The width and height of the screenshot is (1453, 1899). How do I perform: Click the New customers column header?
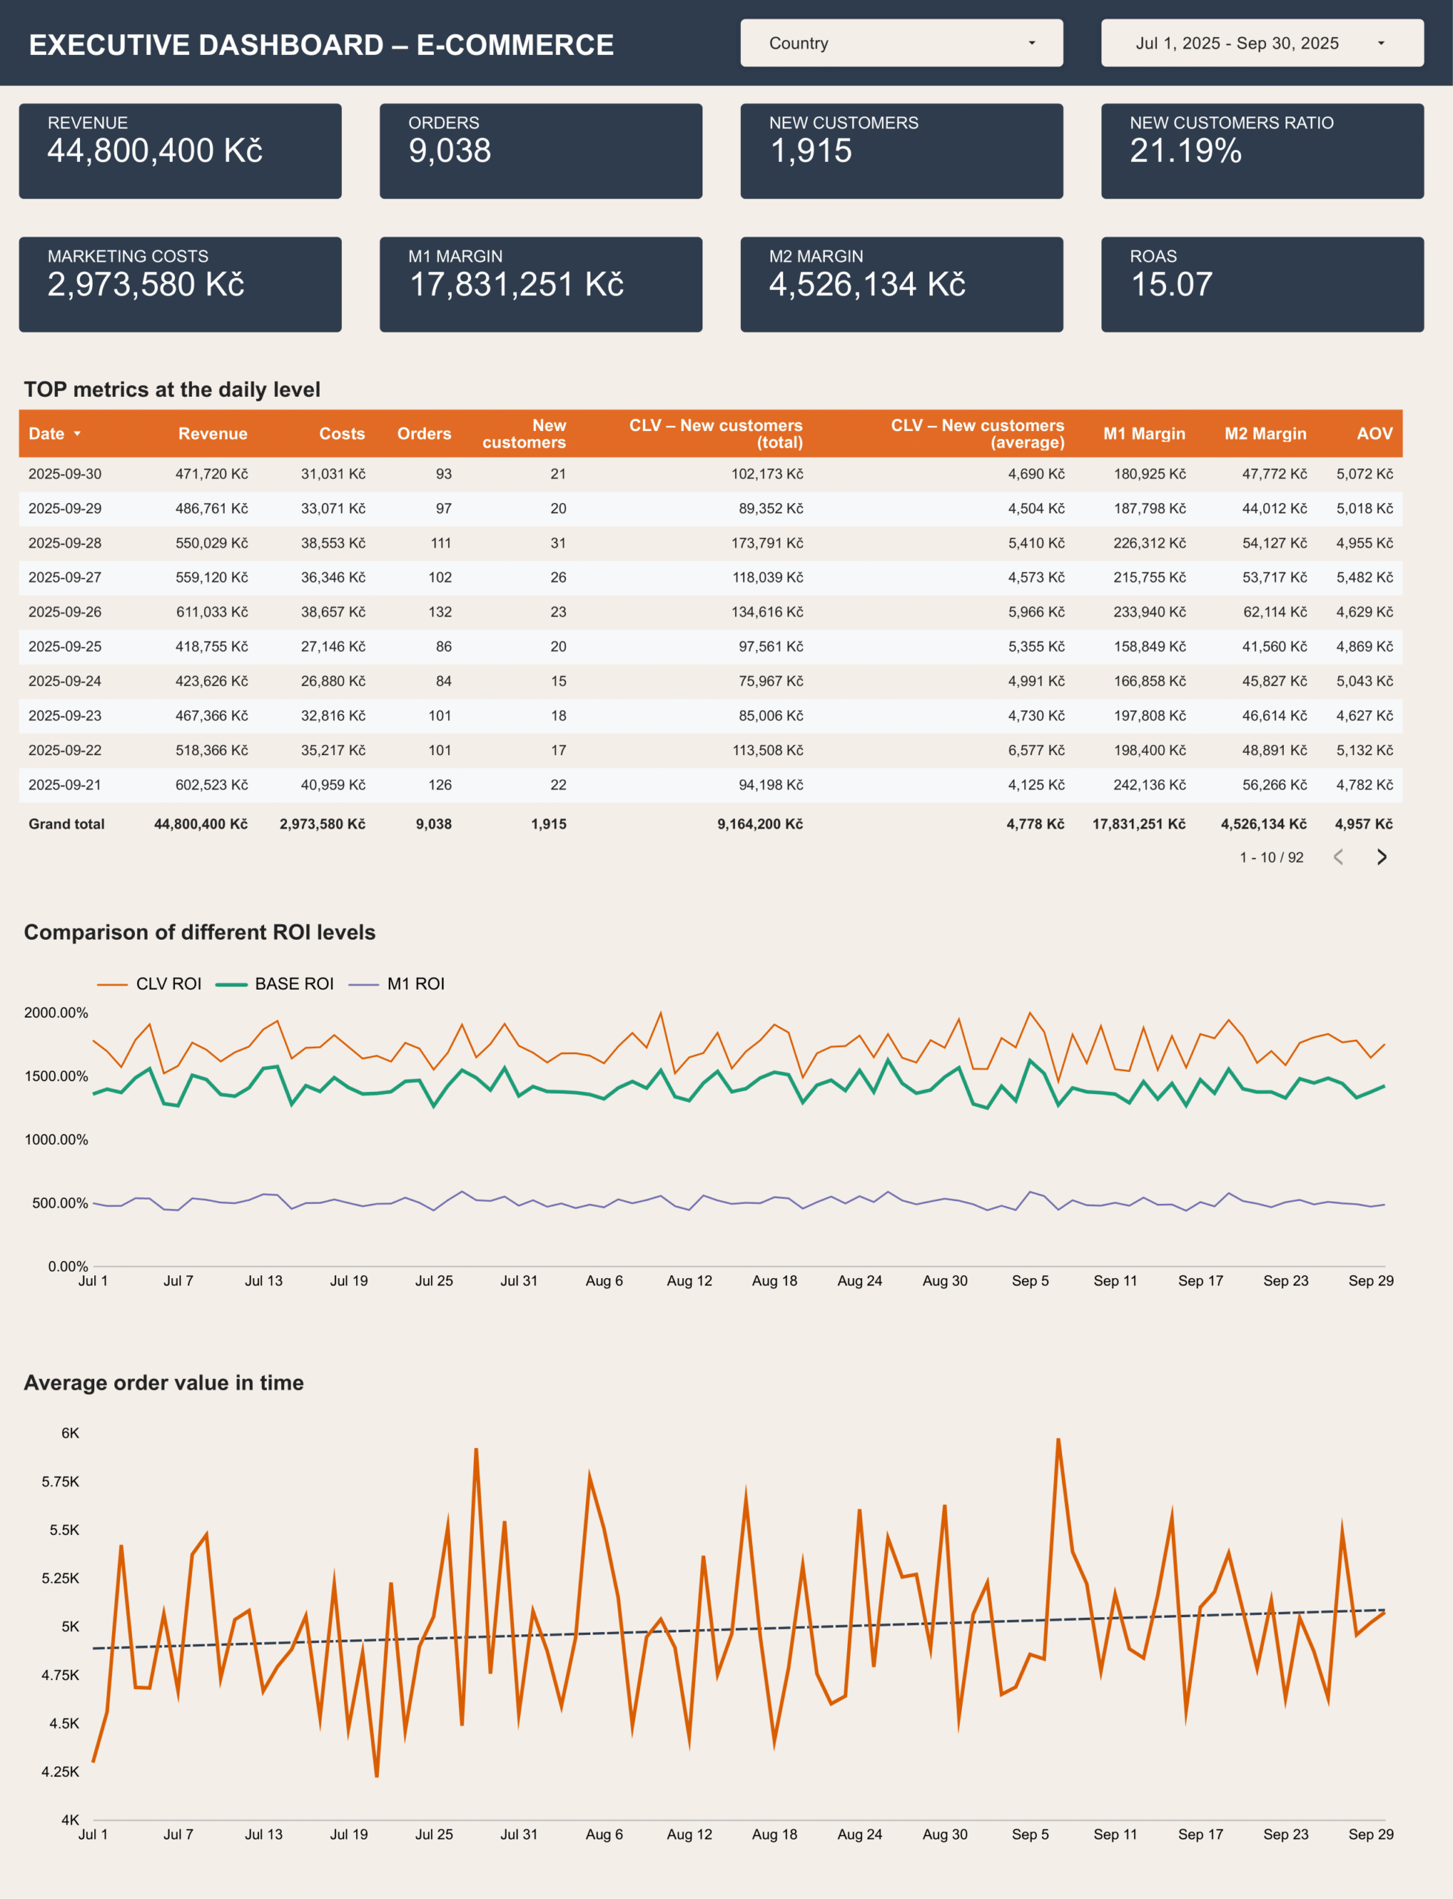click(524, 433)
